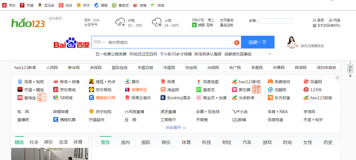Open site settings gear icon
This screenshot has height=160, width=356.
tap(337, 77)
